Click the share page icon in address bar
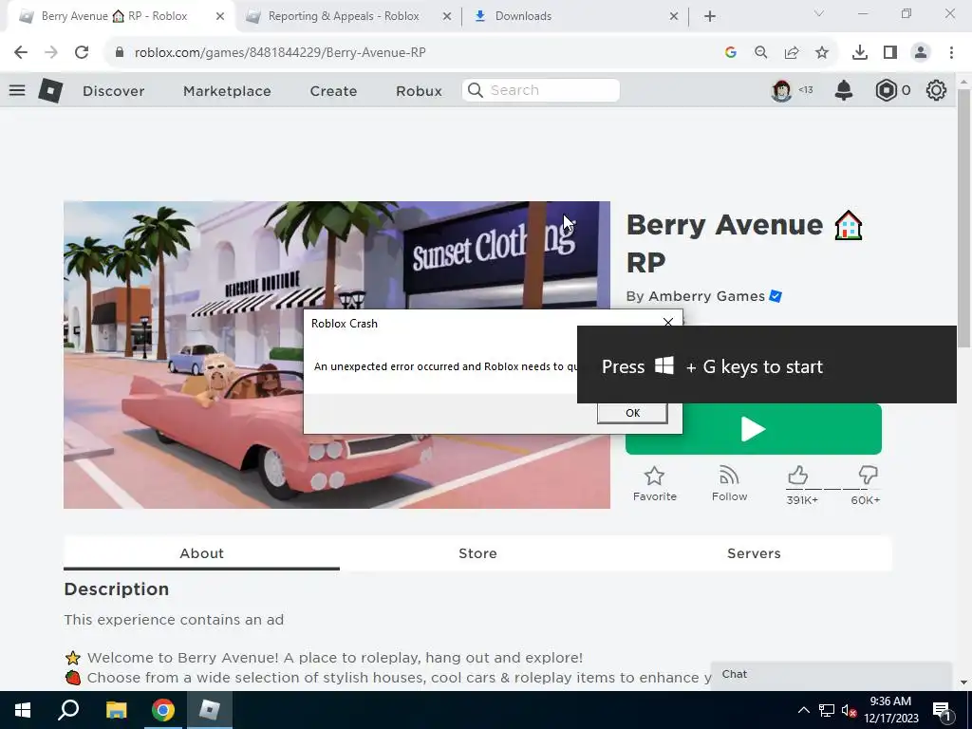This screenshot has width=972, height=729. point(792,53)
